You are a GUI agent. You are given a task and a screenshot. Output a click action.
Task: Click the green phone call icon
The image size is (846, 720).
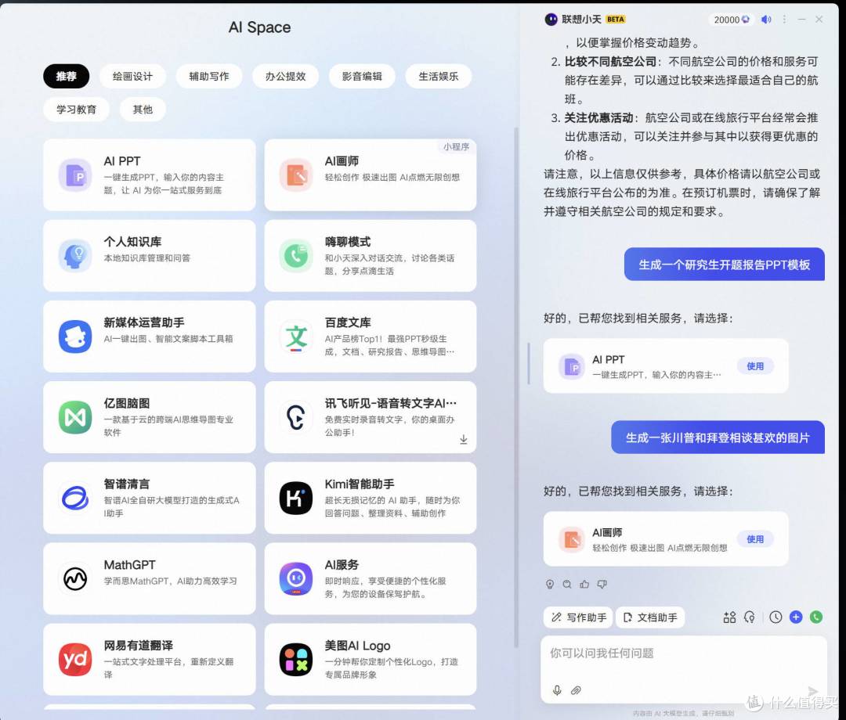(816, 617)
